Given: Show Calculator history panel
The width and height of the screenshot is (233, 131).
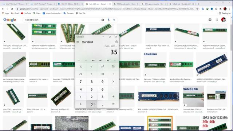Looking at the screenshot, I should [x=116, y=42].
